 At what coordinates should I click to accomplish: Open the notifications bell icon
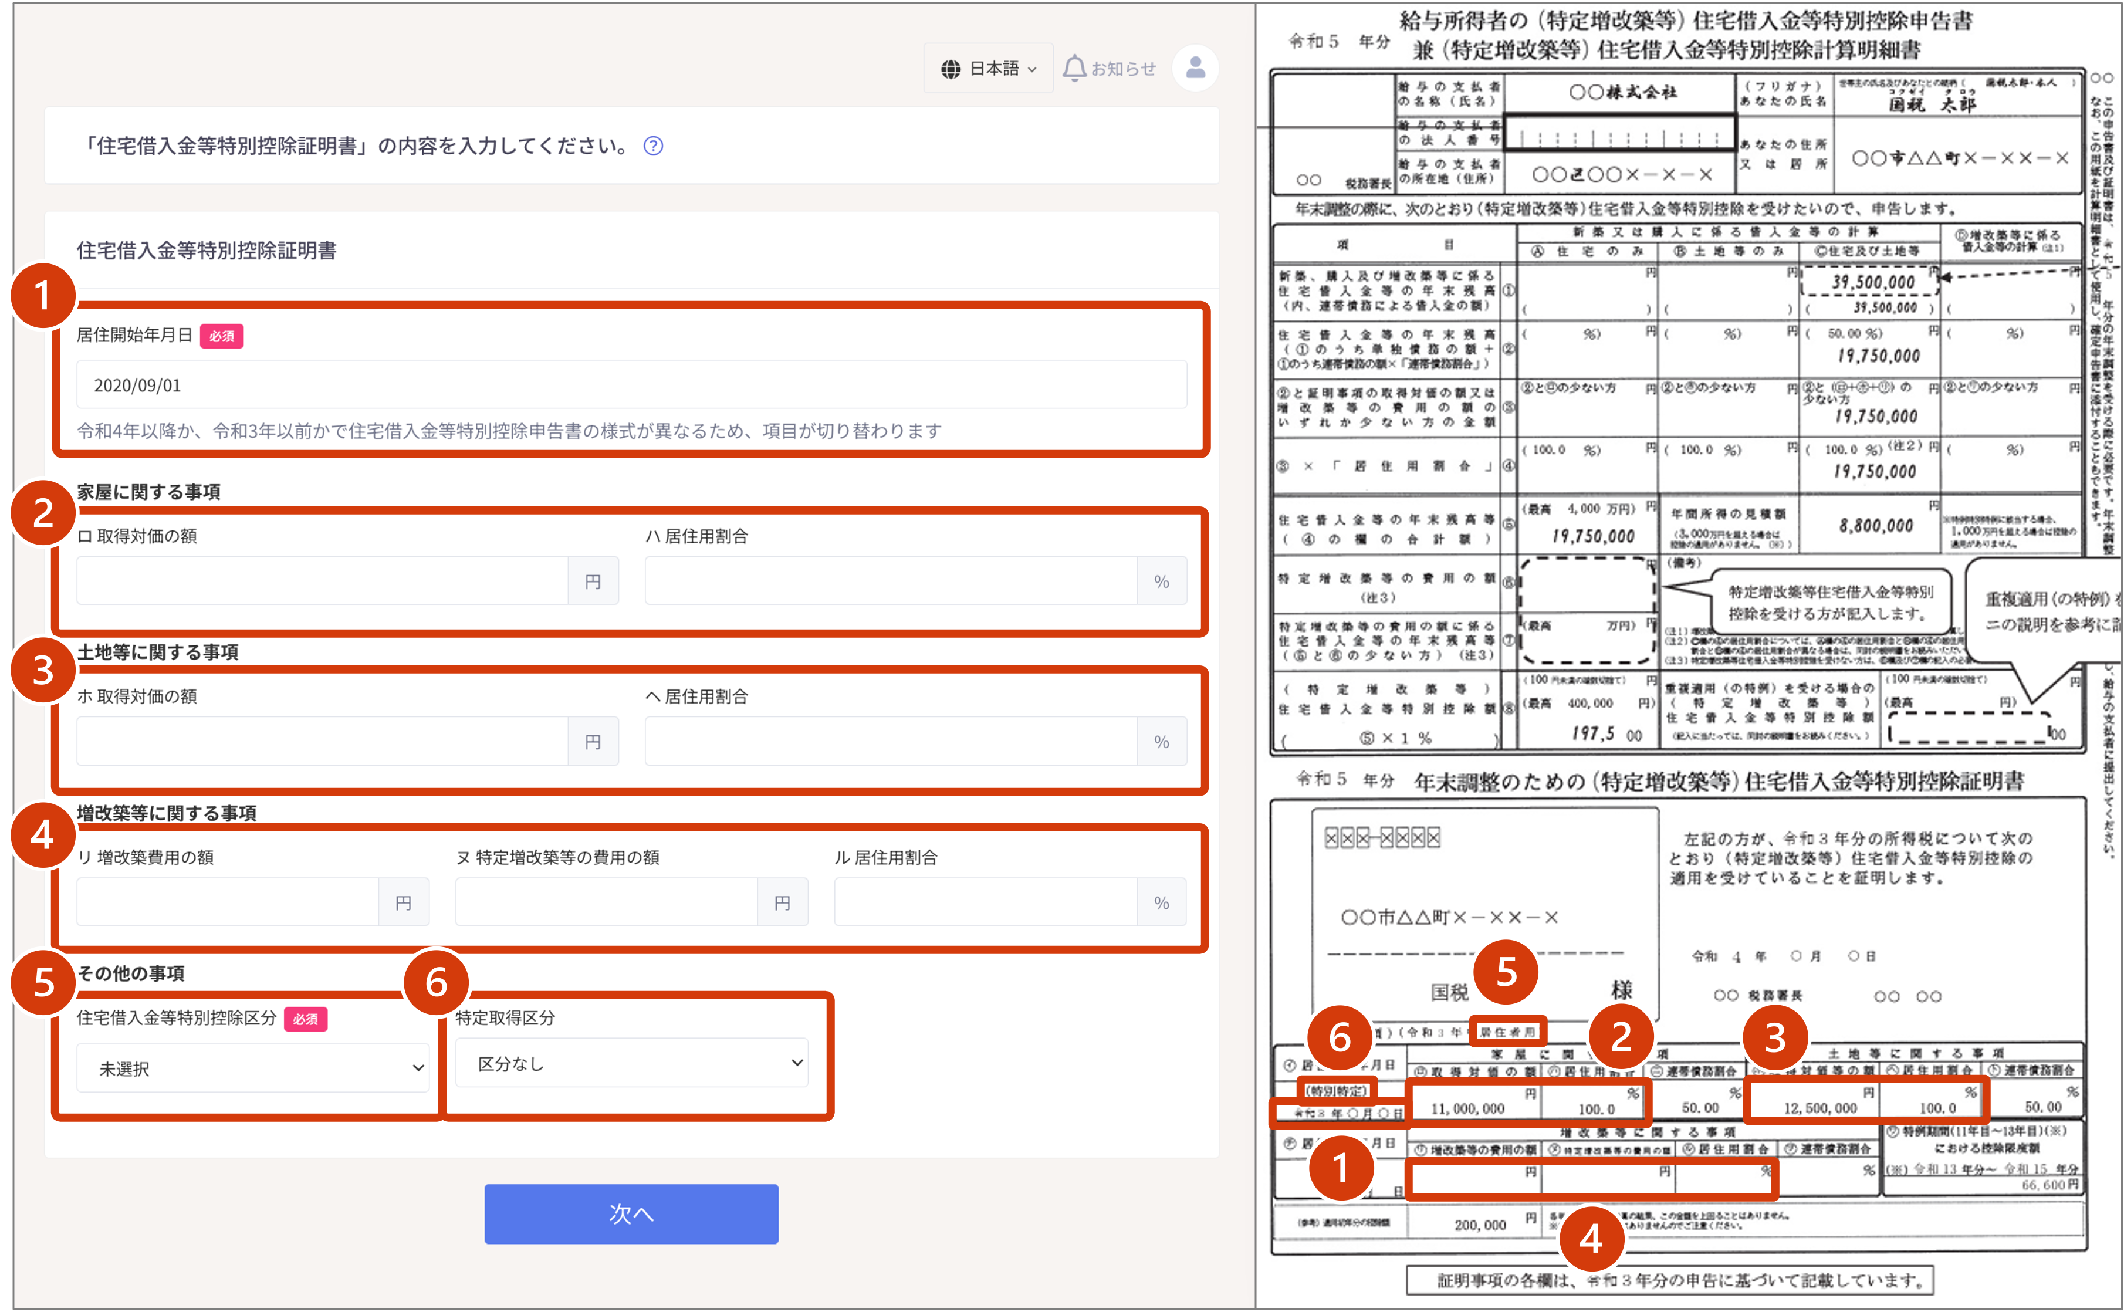(1074, 67)
